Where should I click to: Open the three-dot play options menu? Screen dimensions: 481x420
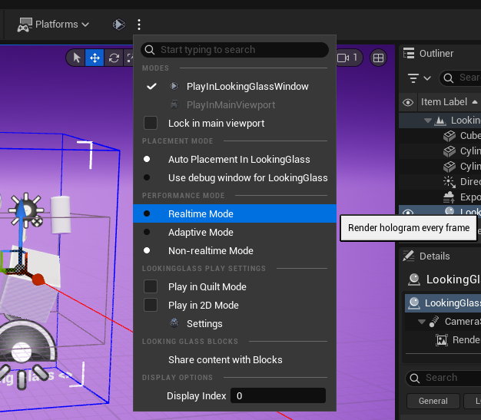point(139,25)
